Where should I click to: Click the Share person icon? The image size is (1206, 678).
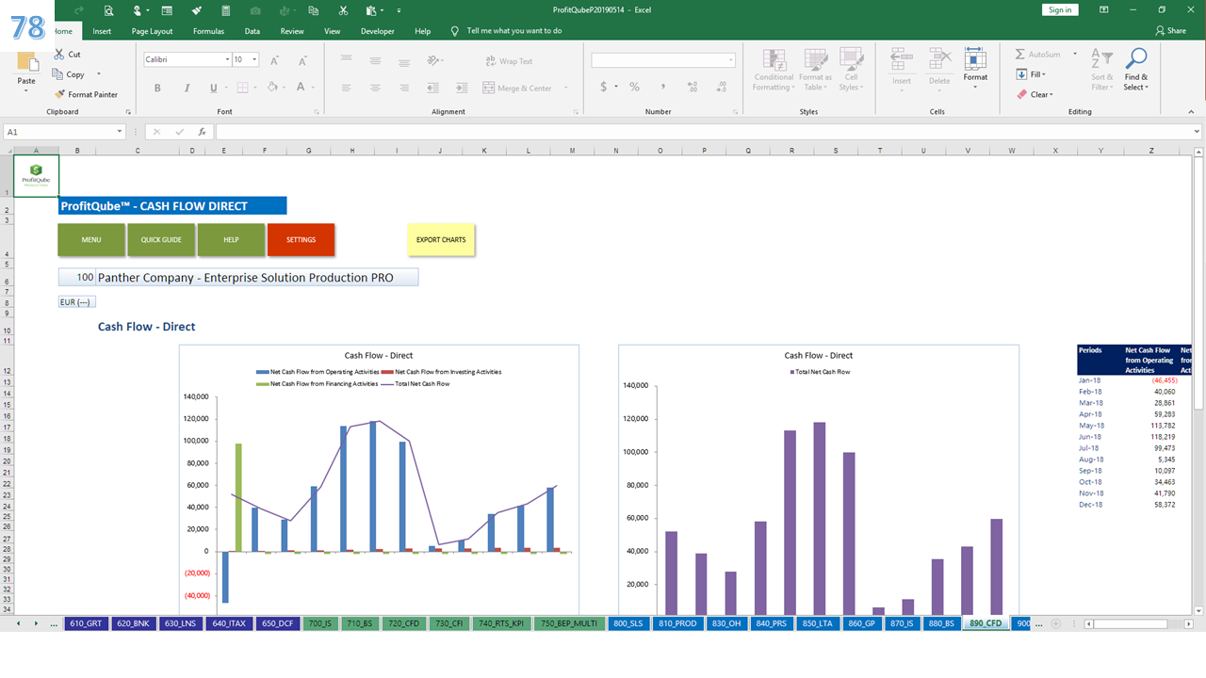tap(1159, 30)
